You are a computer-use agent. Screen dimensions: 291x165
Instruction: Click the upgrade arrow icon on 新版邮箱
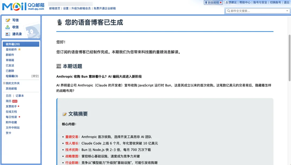[x=206, y=2]
